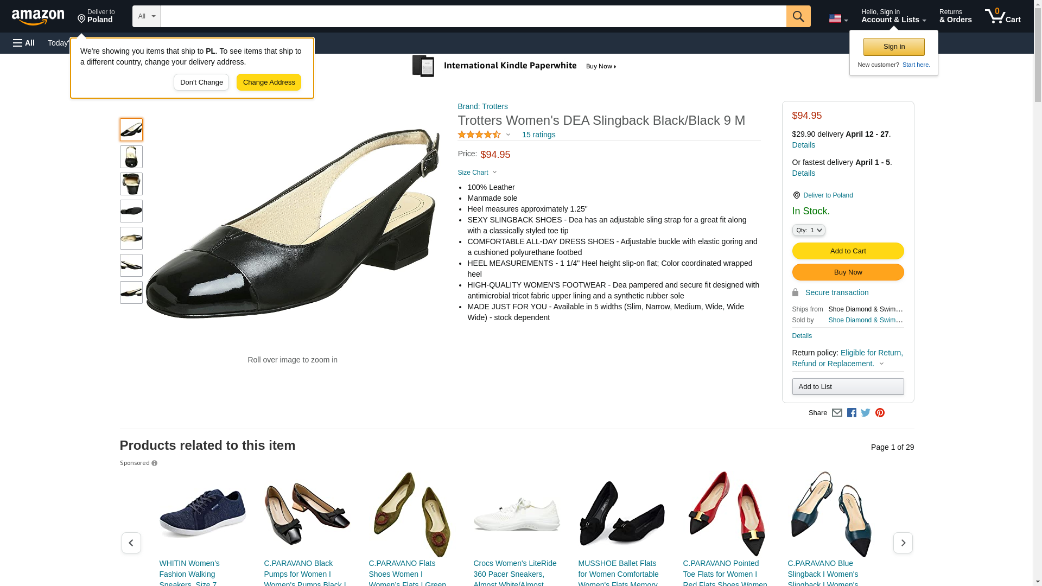Click the Sponsored info icon

tap(155, 463)
